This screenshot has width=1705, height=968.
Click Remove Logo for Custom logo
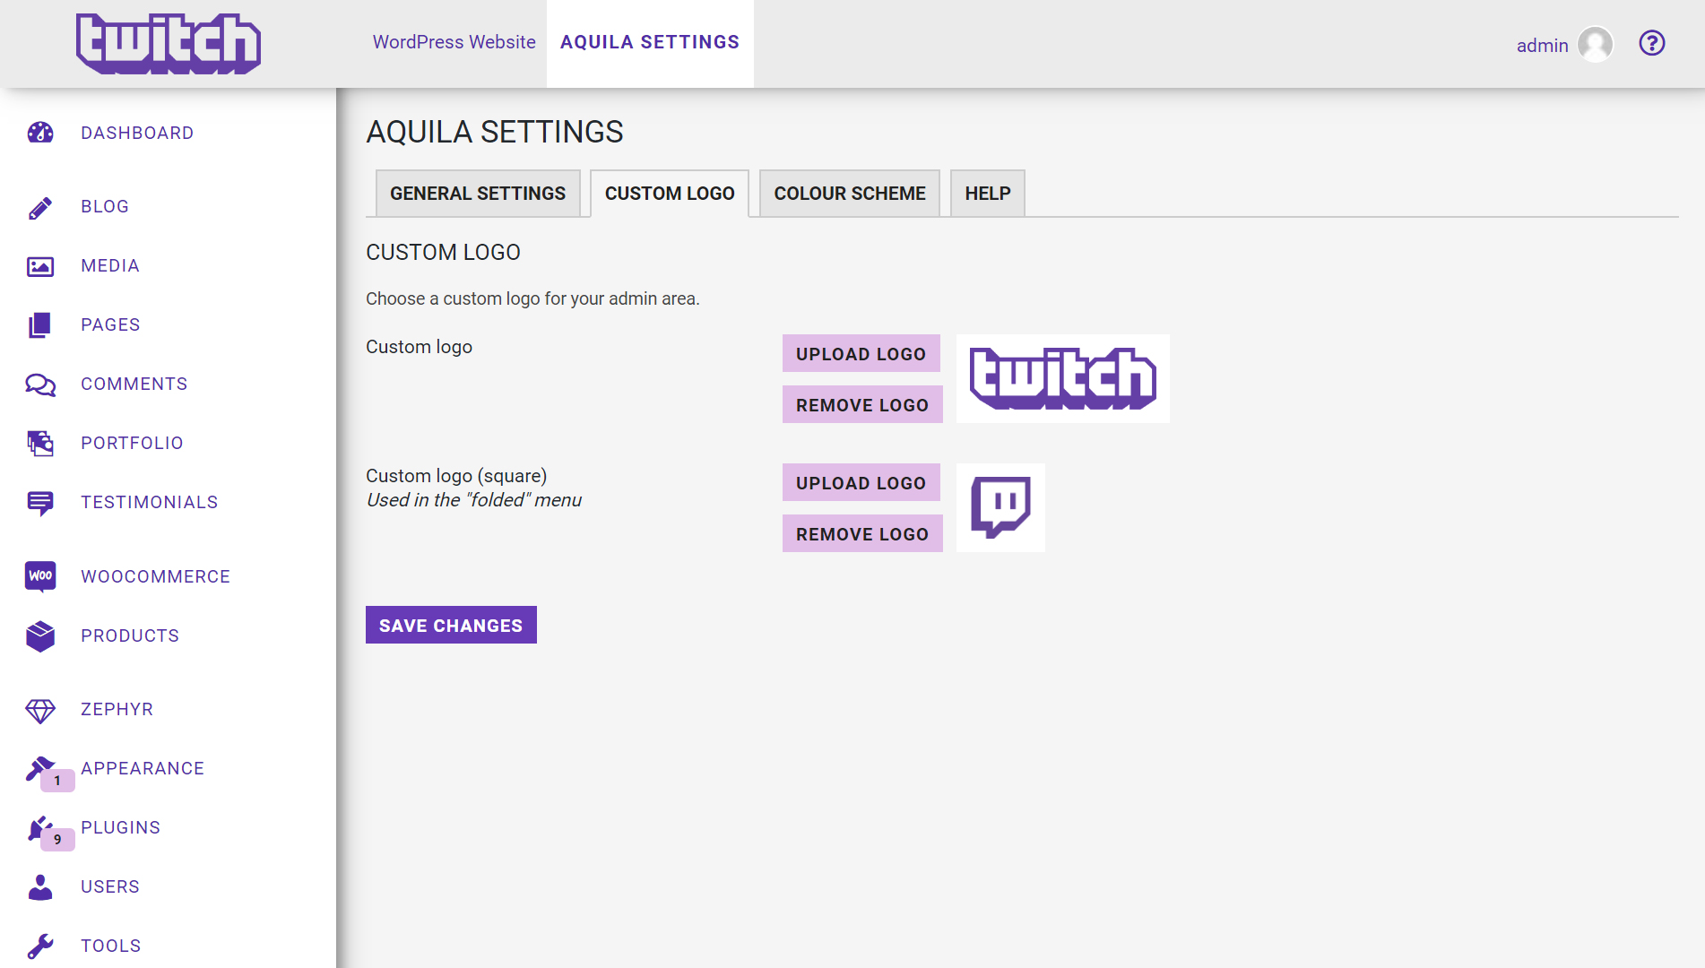[862, 405]
